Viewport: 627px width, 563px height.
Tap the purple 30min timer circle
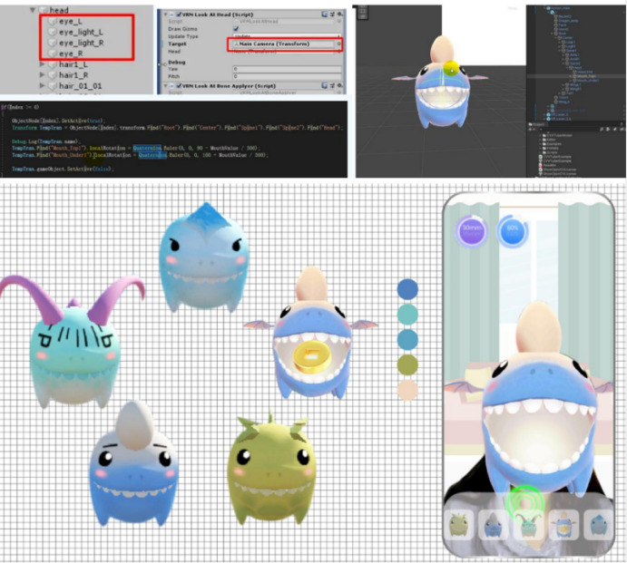pyautogui.click(x=472, y=230)
